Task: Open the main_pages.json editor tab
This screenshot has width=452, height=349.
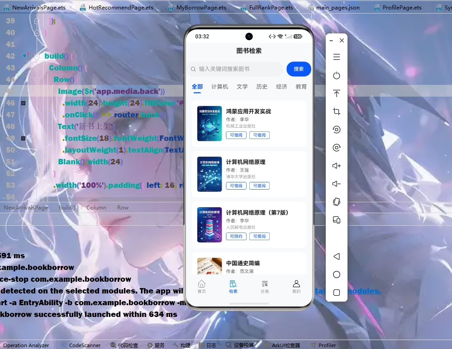Action: pos(334,8)
